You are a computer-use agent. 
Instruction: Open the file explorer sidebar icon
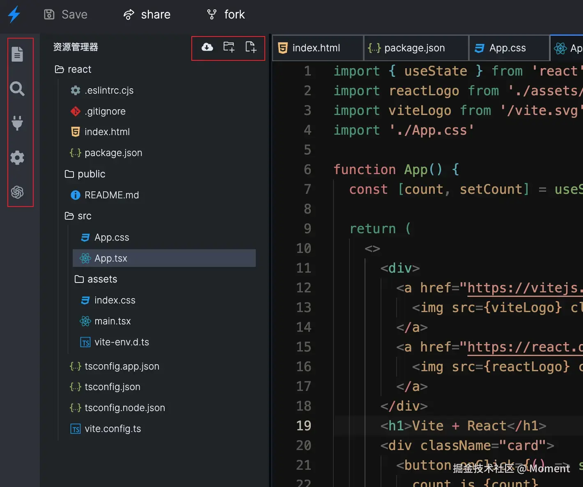tap(17, 54)
